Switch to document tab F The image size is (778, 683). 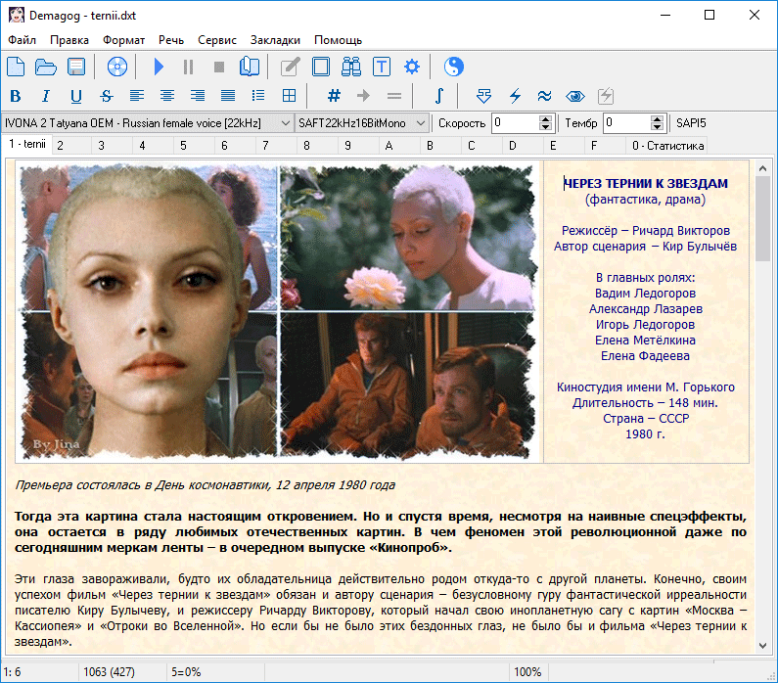pos(605,146)
